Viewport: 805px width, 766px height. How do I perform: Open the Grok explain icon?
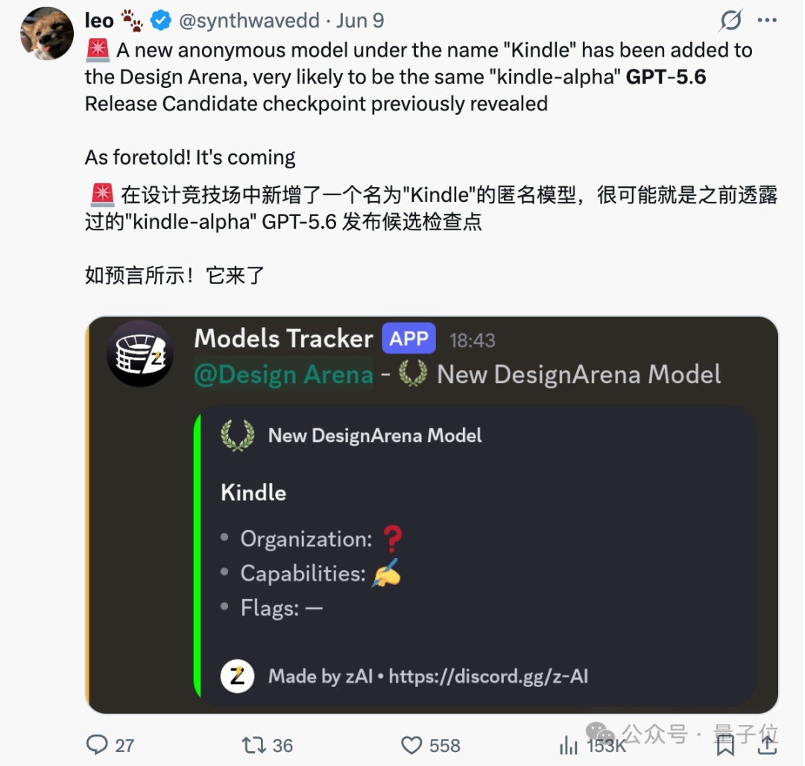[730, 21]
